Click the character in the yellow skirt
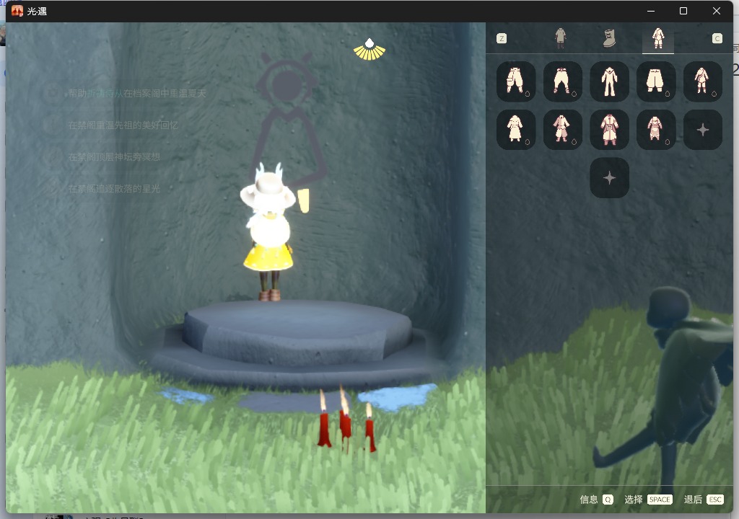Image resolution: width=739 pixels, height=519 pixels. point(268,232)
